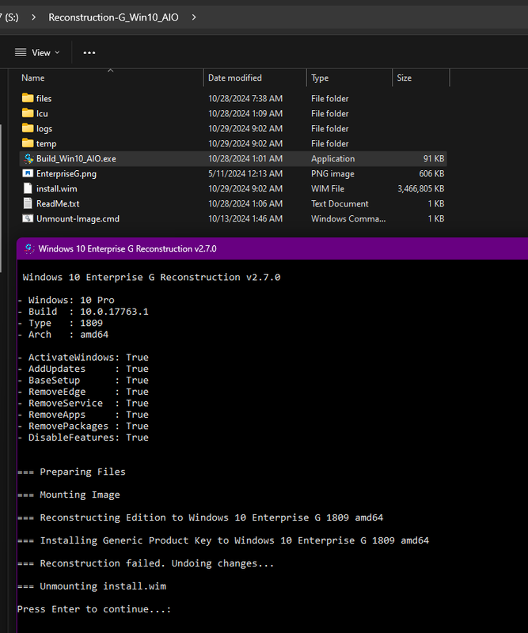Viewport: 528px width, 633px height.
Task: Click the 'Unmounting install.wim' console line
Action: tap(92, 586)
